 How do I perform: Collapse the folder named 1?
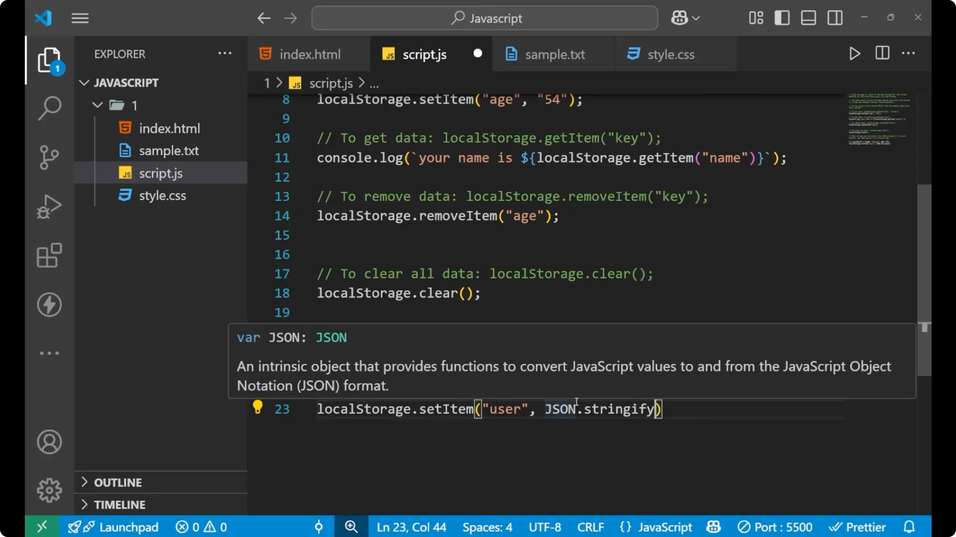pos(97,105)
